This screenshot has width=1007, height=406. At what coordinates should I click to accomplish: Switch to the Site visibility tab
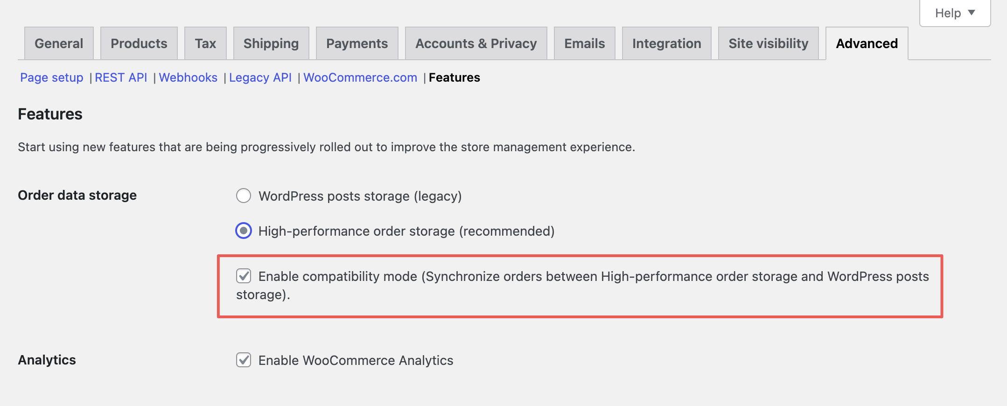(x=768, y=43)
